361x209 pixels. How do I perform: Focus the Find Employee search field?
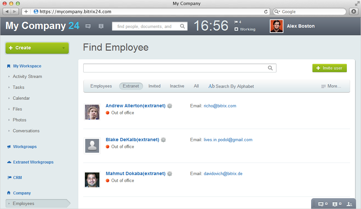tap(180, 68)
